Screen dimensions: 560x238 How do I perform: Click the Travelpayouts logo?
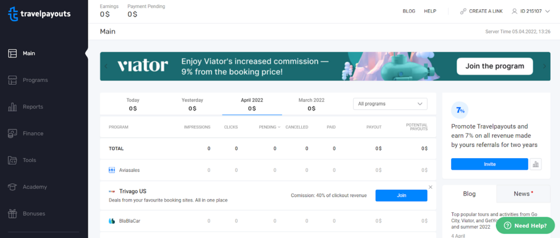(39, 14)
